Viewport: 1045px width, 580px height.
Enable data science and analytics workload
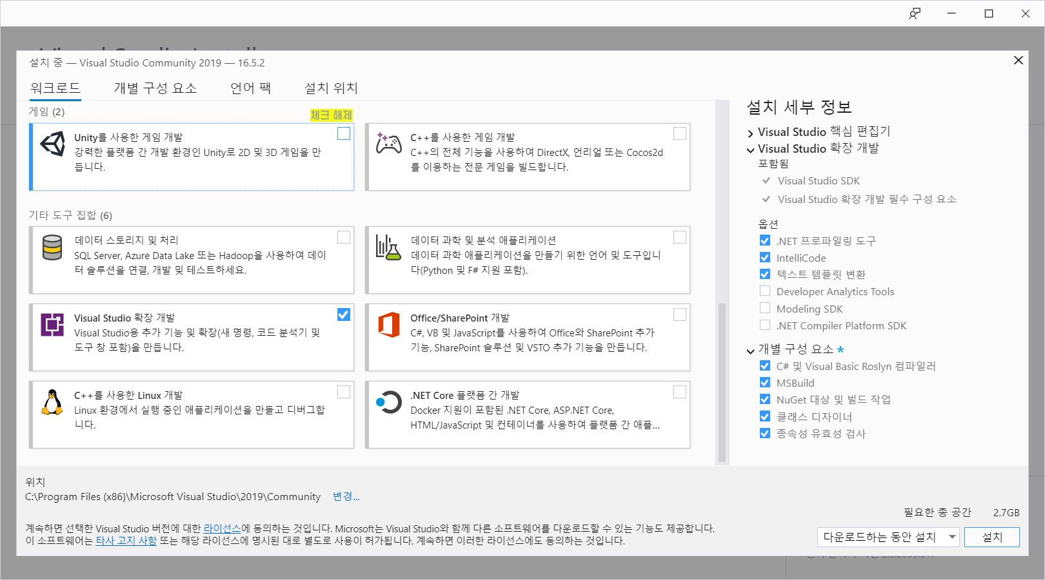click(x=680, y=237)
